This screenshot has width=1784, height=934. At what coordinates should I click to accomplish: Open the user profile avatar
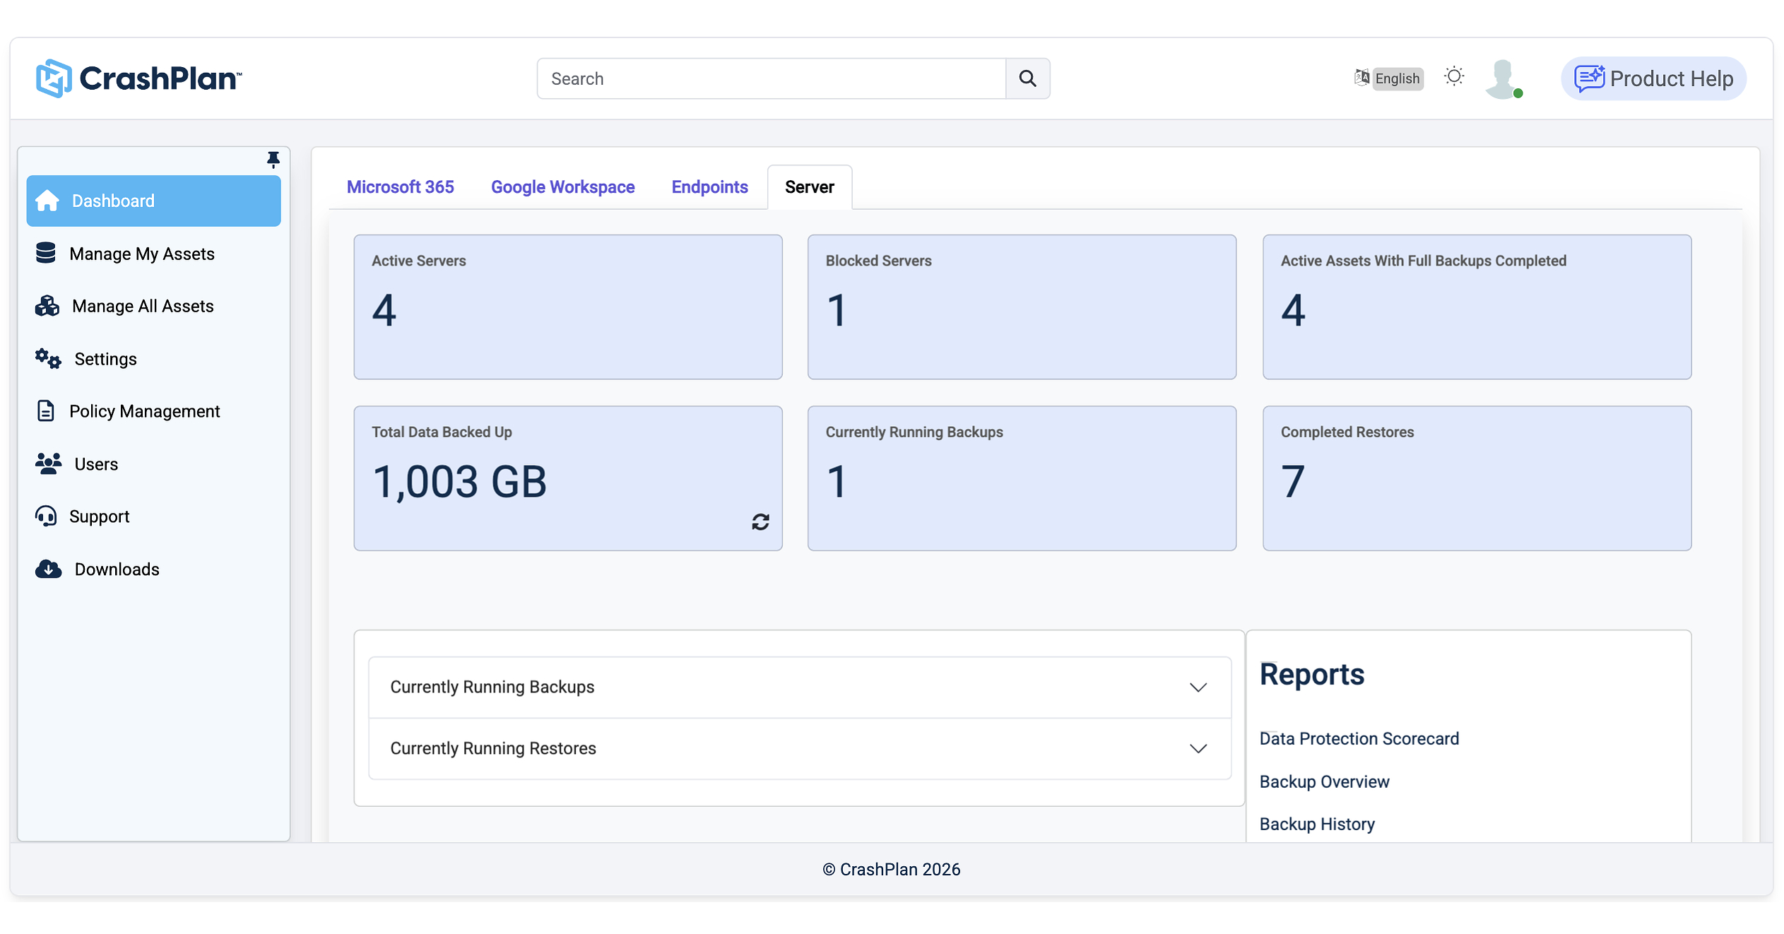click(1504, 78)
